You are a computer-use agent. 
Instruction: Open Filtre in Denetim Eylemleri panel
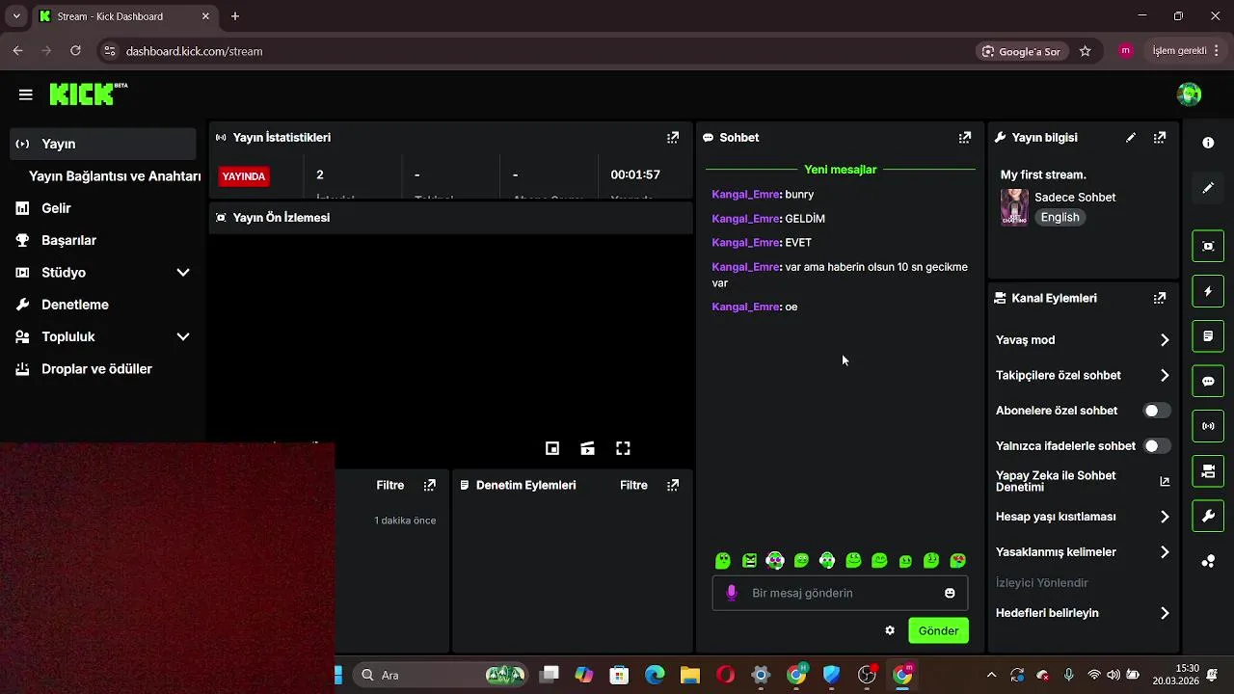point(633,485)
